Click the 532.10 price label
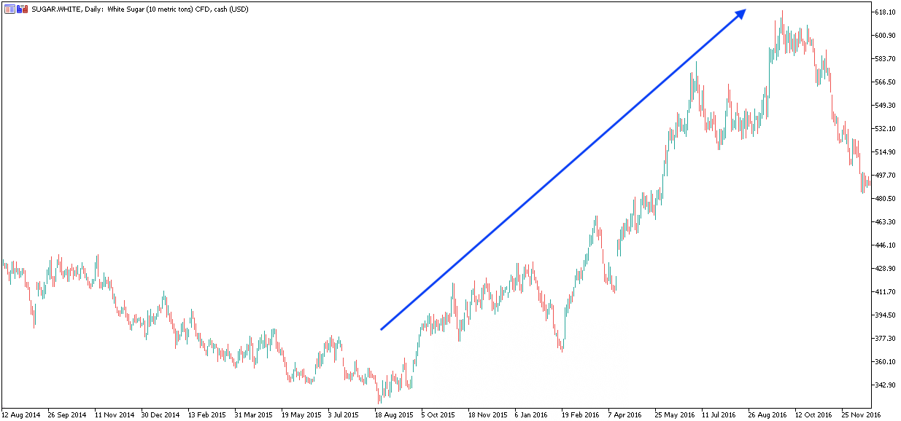The width and height of the screenshot is (901, 421). click(x=885, y=129)
